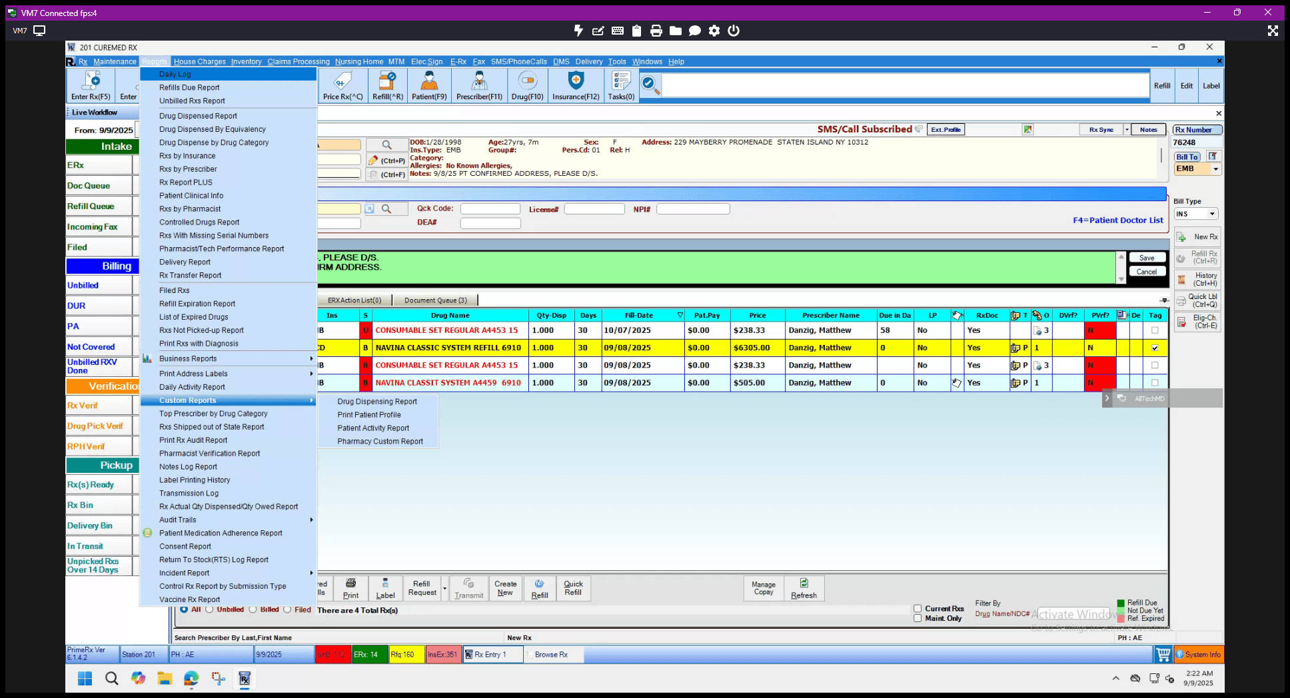Switch to the Document Queue (3) tab
The width and height of the screenshot is (1290, 698).
click(x=435, y=300)
